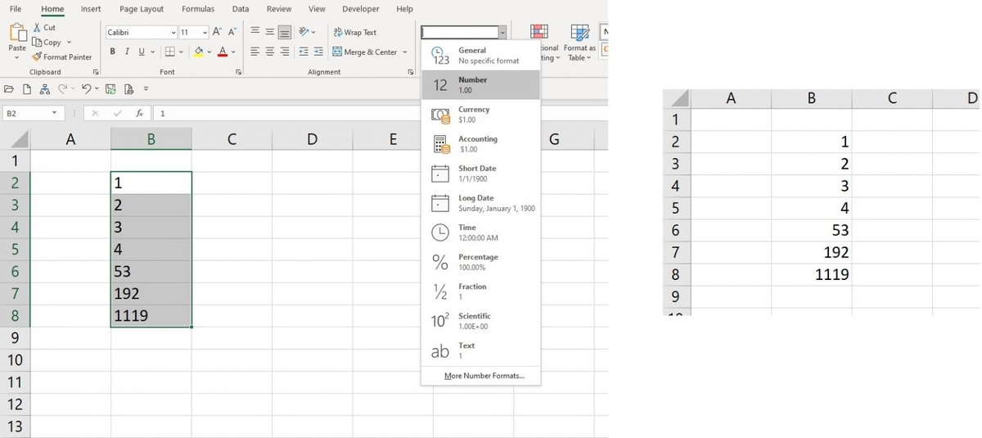Click the Cut scissors icon
Image resolution: width=982 pixels, height=438 pixels.
(38, 28)
